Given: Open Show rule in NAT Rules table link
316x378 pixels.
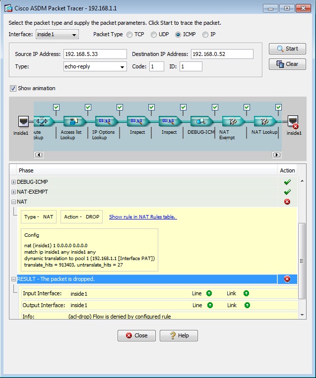Looking at the screenshot, I should [x=143, y=216].
